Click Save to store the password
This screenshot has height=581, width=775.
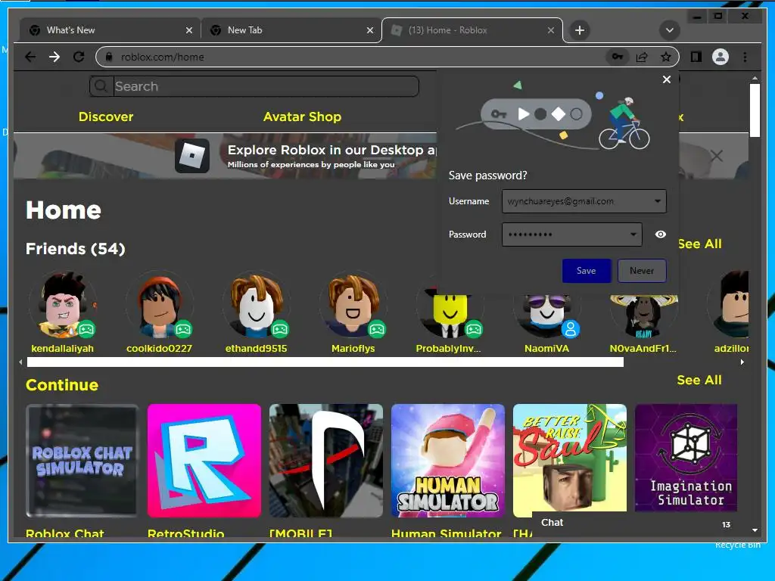point(587,271)
